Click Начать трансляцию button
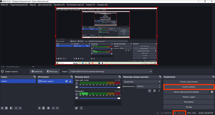The height and width of the screenshot is (115, 215). point(189,82)
